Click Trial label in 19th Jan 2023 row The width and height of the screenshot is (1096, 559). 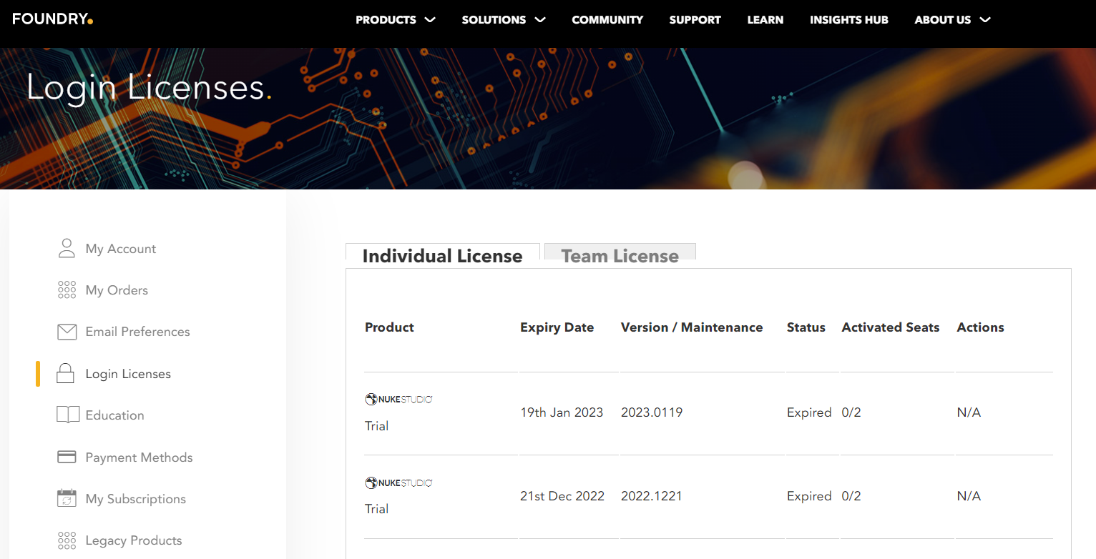(376, 426)
